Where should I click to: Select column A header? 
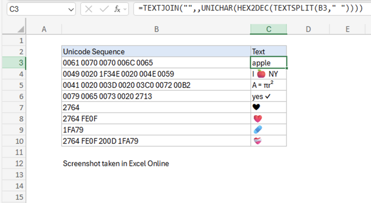[x=44, y=30]
